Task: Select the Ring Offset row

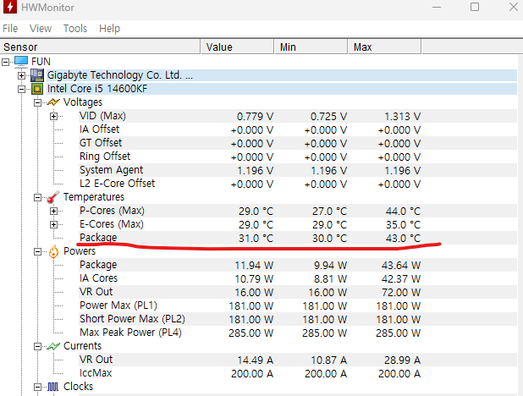Action: click(298, 157)
